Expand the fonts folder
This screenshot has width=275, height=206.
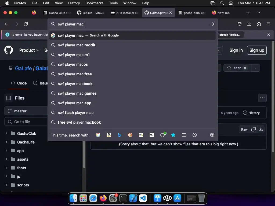coord(6,168)
